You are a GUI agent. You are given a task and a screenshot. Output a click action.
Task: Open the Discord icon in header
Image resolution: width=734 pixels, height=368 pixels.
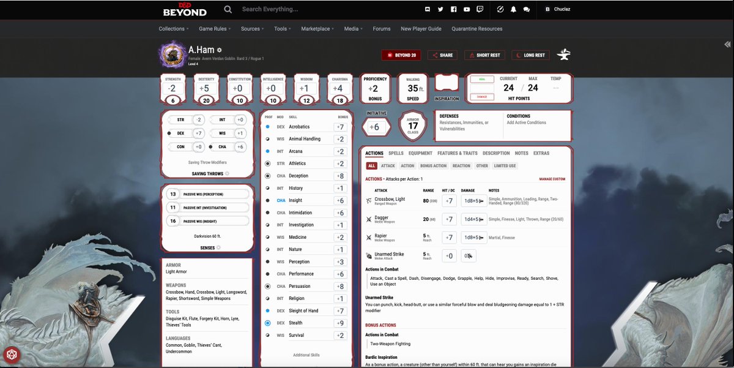pos(427,9)
